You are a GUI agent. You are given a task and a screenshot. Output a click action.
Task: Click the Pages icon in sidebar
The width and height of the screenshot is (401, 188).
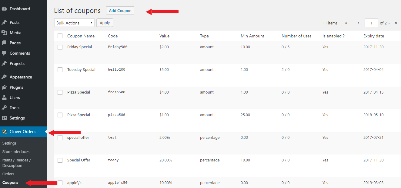pyautogui.click(x=4, y=43)
